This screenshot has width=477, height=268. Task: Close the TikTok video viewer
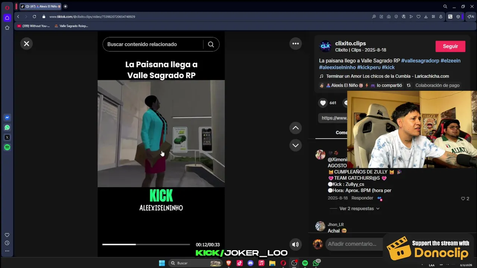26,44
